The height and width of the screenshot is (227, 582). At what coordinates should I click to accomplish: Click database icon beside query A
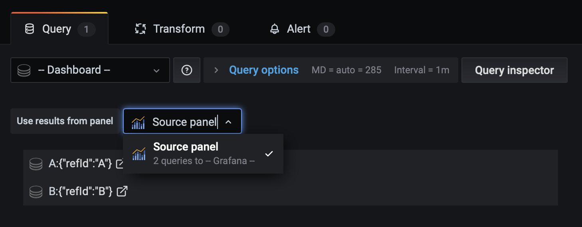(36, 164)
